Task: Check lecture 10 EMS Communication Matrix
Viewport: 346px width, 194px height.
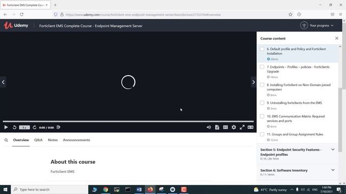Action: [x=262, y=116]
